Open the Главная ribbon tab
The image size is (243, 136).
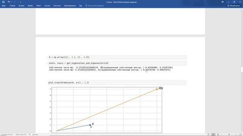[x=12, y=6]
